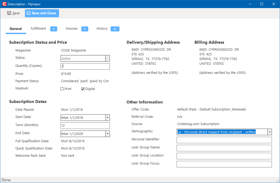The image size is (280, 183).
Task: Maximize the Subscription window
Action: (x=262, y=4)
